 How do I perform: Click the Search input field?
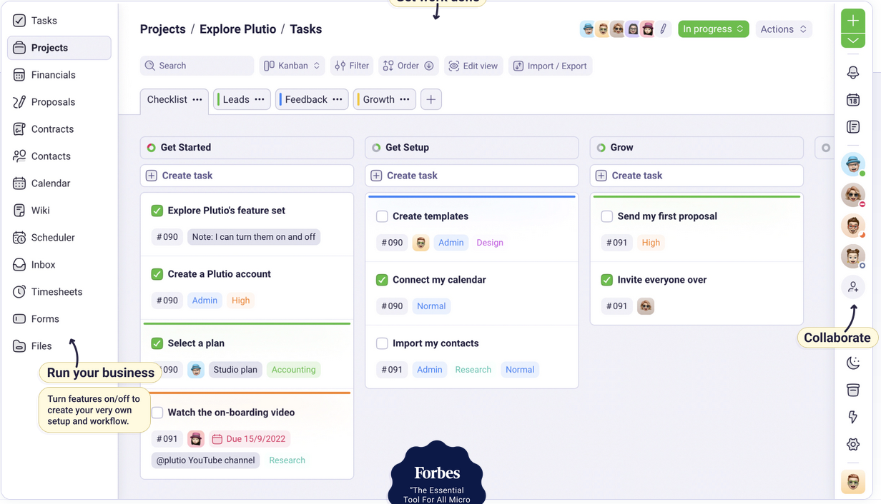[x=197, y=66]
